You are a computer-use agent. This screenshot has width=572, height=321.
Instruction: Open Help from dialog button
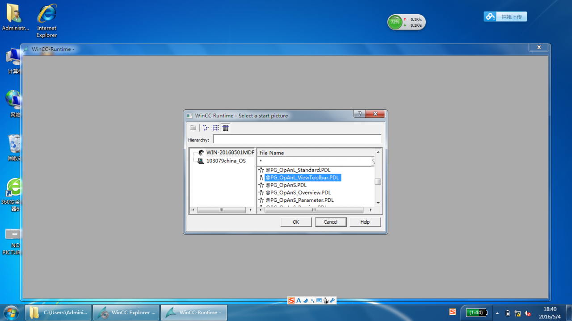click(x=365, y=222)
